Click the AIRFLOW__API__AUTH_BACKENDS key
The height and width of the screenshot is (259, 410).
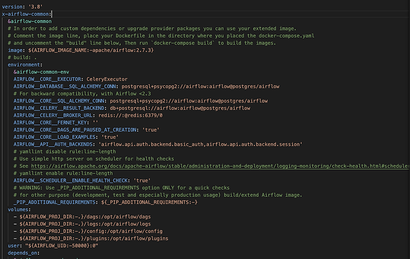[53, 144]
